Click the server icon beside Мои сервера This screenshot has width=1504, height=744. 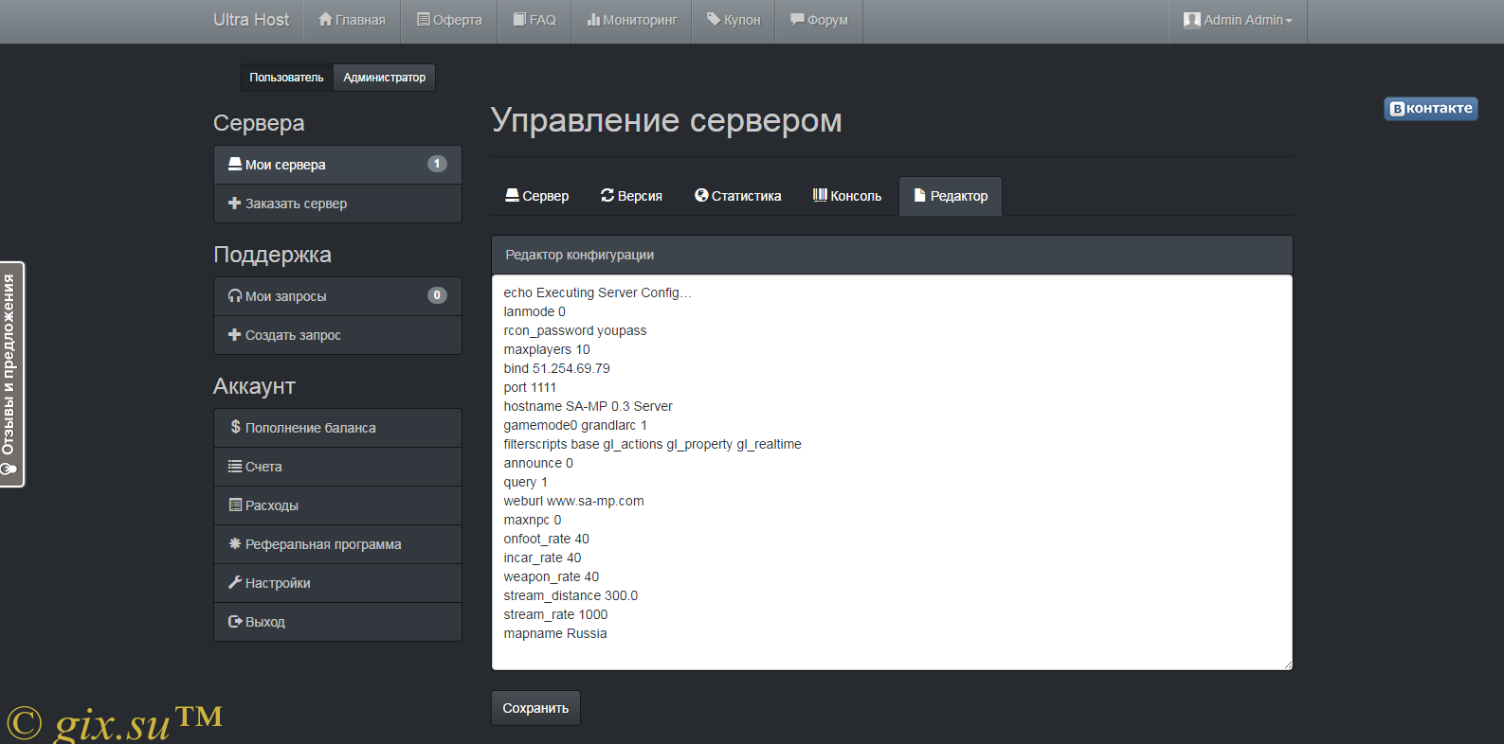coord(235,164)
